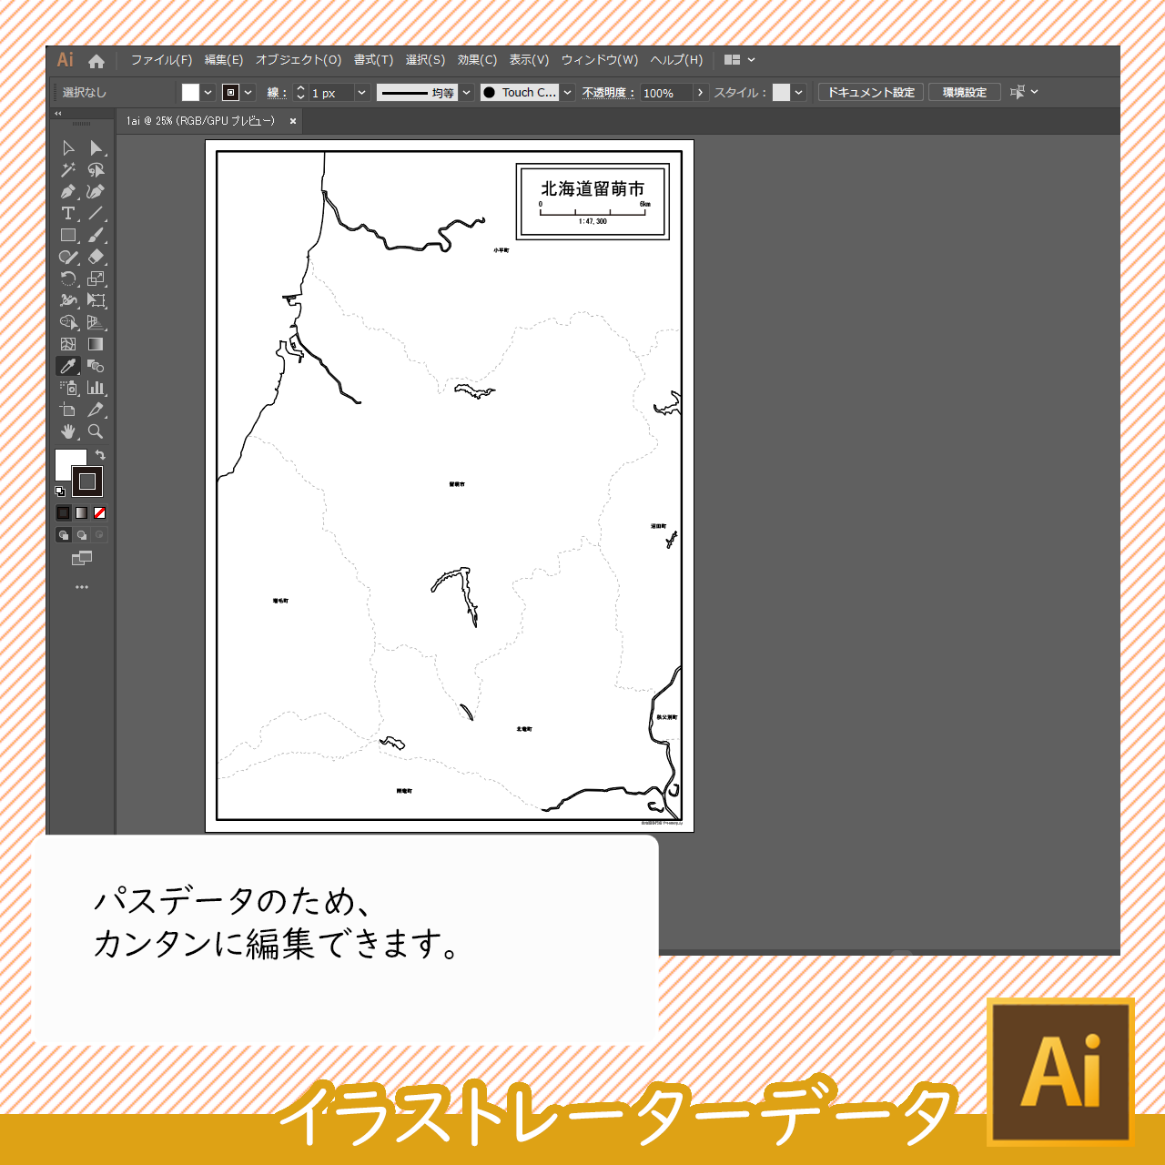The image size is (1165, 1165).
Task: Select the Selection tool (outline arrow)
Action: [68, 148]
